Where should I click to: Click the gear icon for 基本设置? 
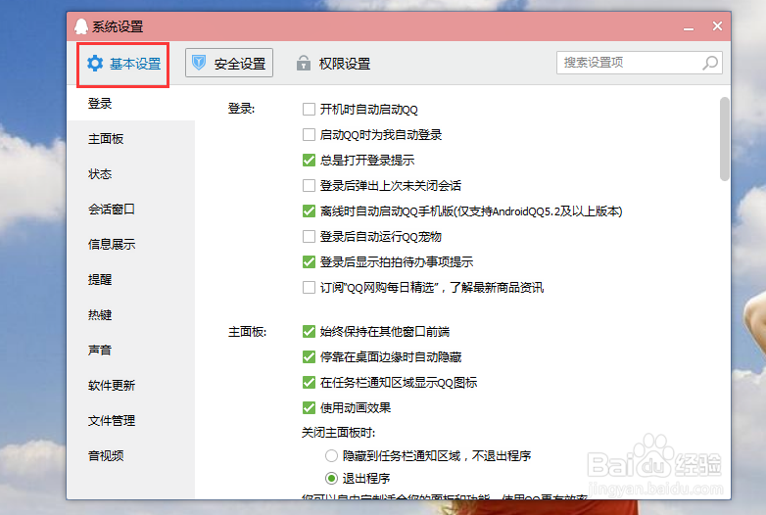click(95, 64)
